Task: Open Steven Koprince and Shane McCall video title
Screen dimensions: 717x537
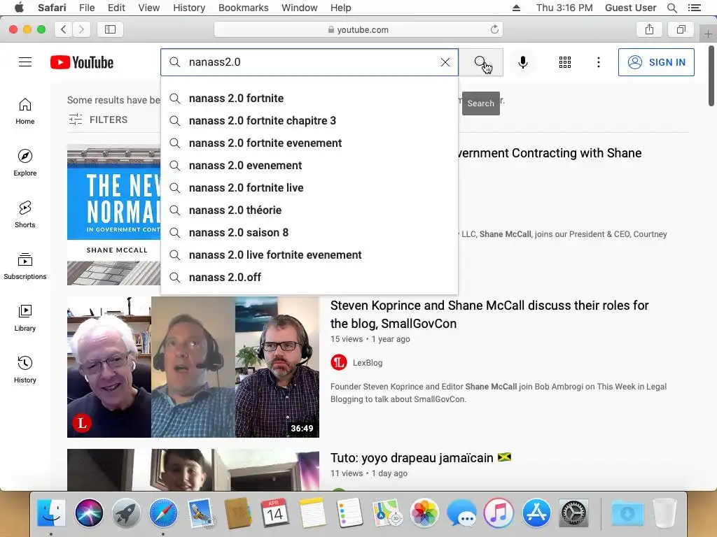Action: pyautogui.click(x=489, y=314)
